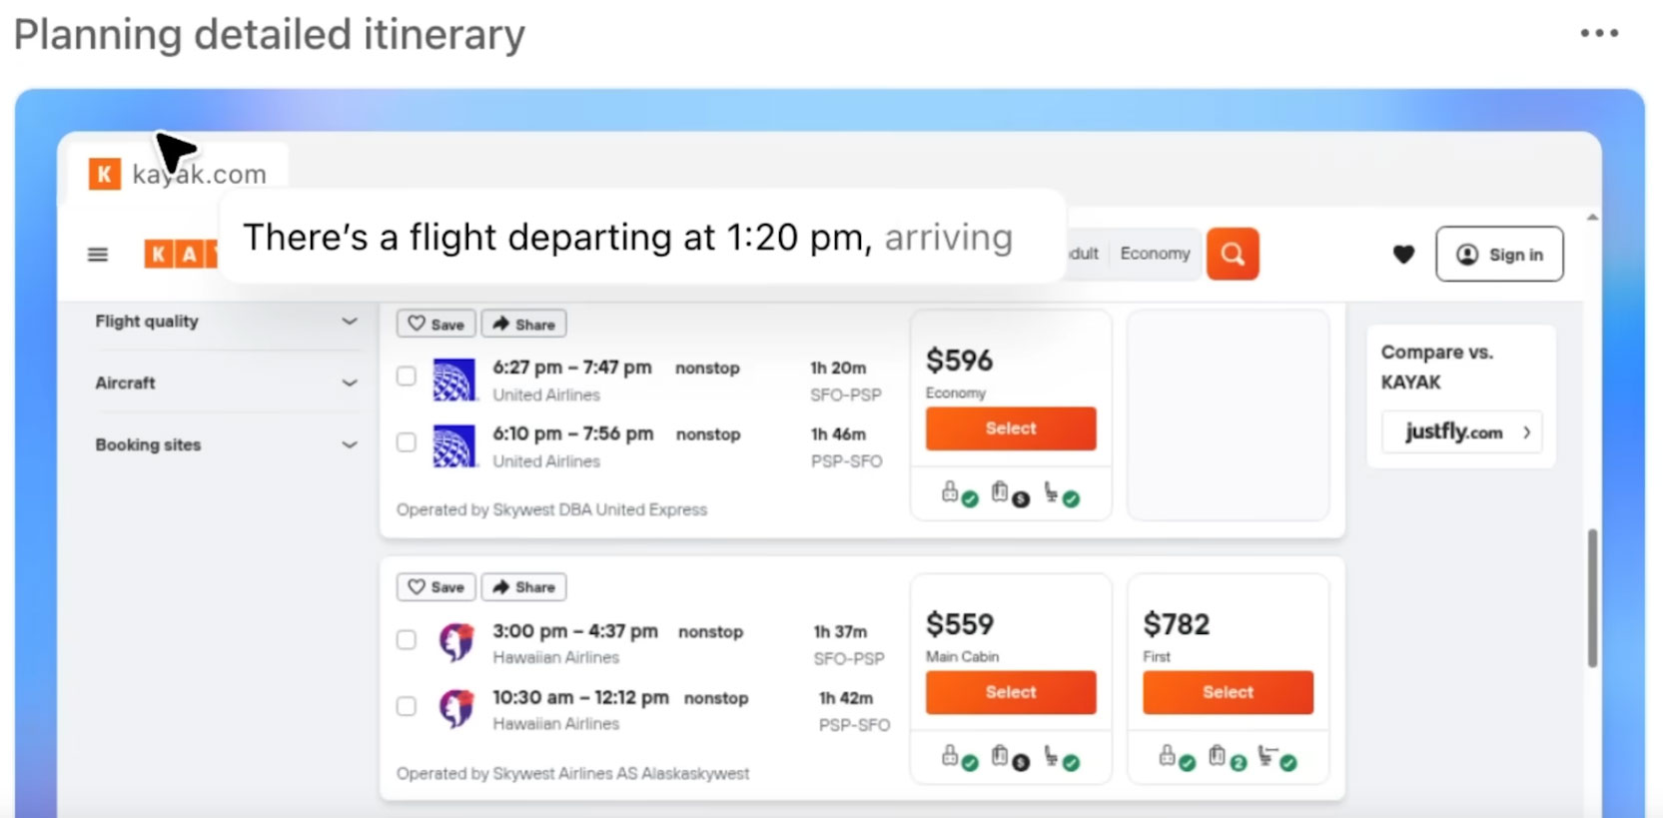Switch to the kayak.com tab
This screenshot has width=1663, height=818.
tap(178, 174)
